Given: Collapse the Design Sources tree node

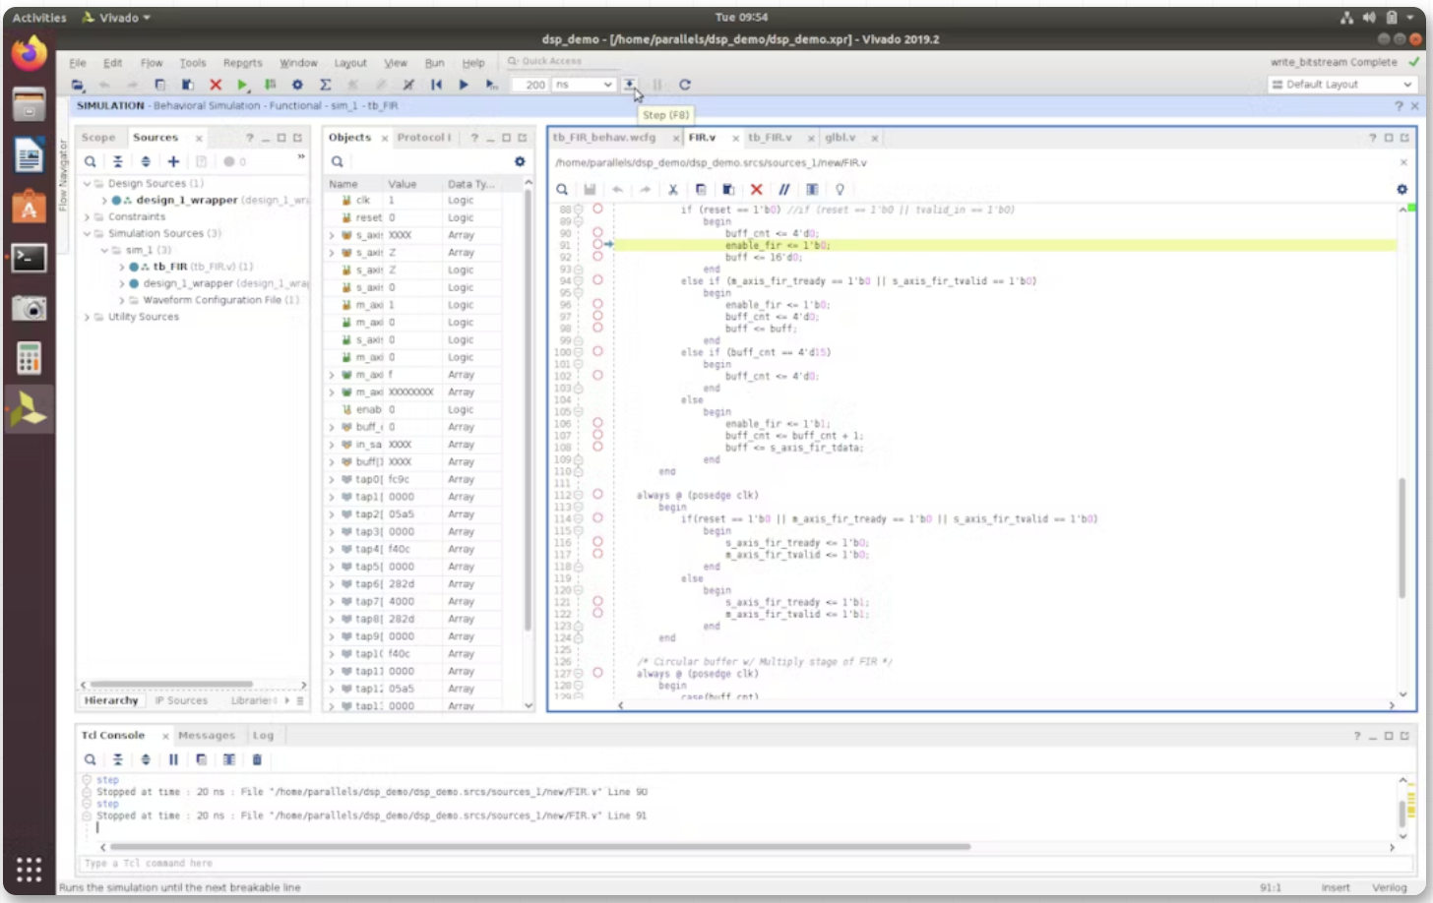Looking at the screenshot, I should pos(87,184).
